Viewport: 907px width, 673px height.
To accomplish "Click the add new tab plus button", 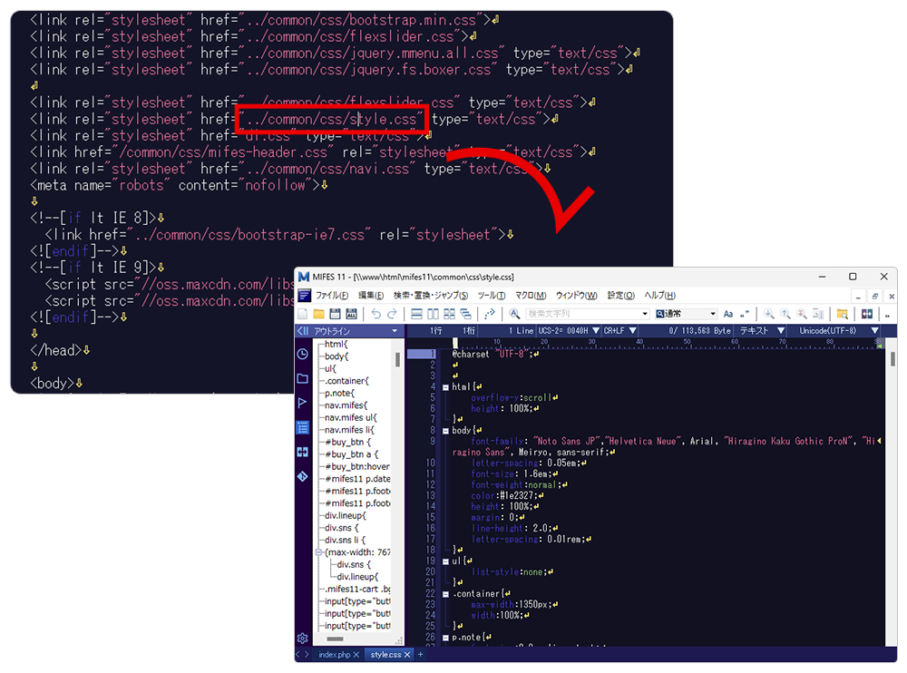I will pos(421,655).
